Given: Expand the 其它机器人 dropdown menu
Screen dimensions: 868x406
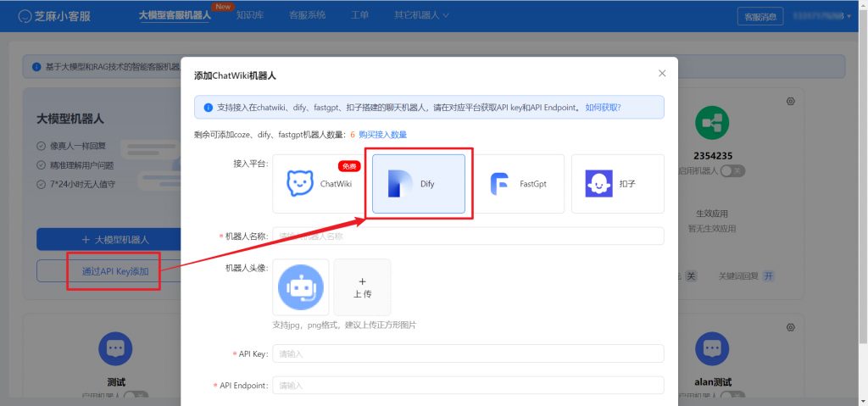Looking at the screenshot, I should click(421, 15).
